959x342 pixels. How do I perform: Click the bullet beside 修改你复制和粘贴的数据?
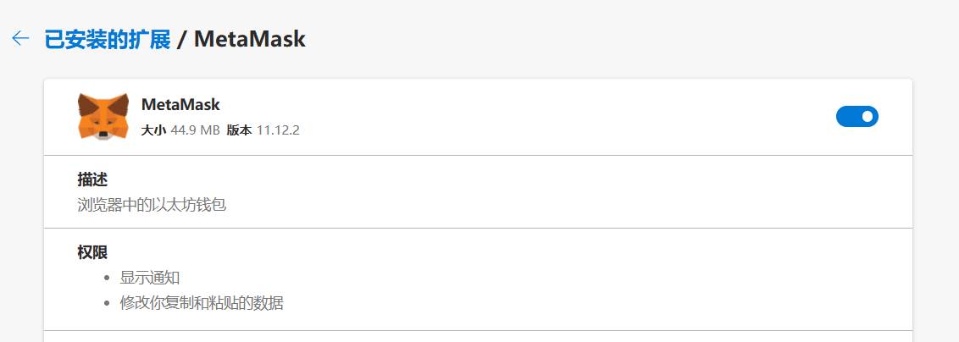click(107, 303)
